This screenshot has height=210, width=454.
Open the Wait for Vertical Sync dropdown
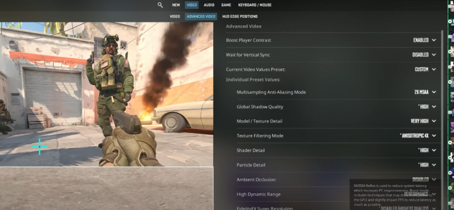(424, 54)
